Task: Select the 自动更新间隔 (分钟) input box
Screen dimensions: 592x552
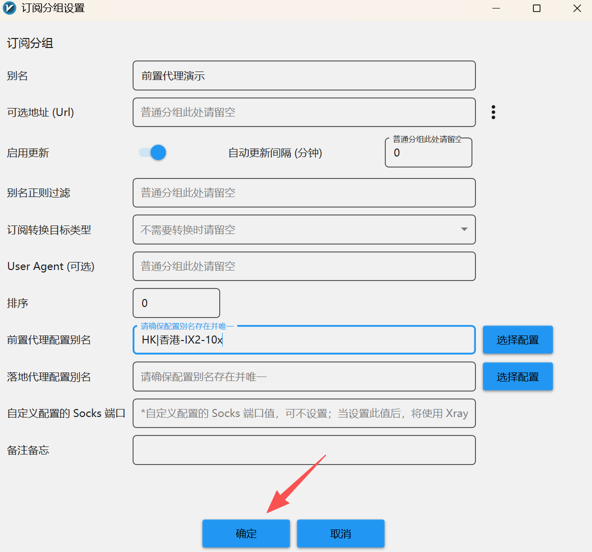Action: 428,153
